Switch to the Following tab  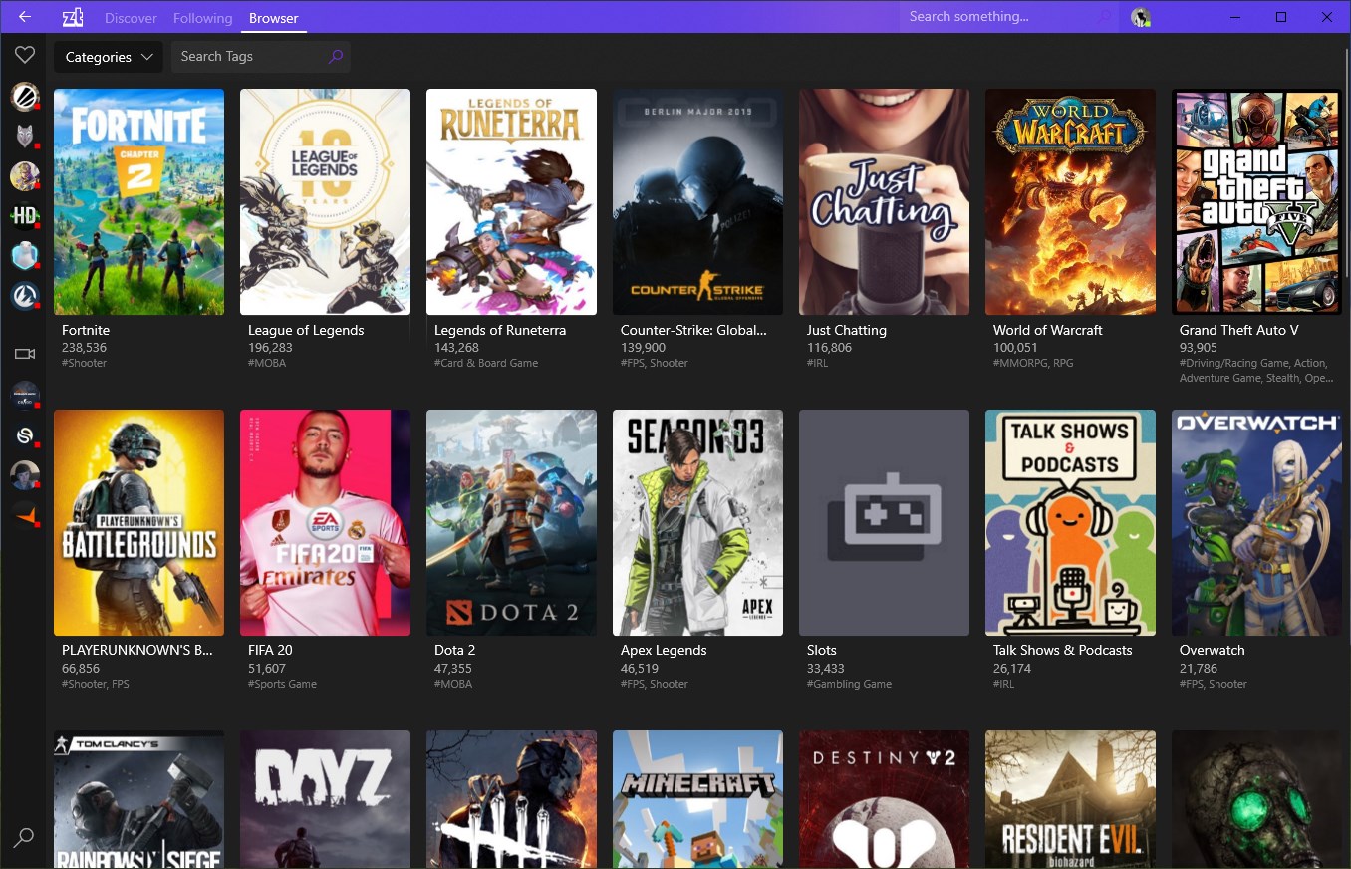coord(202,18)
